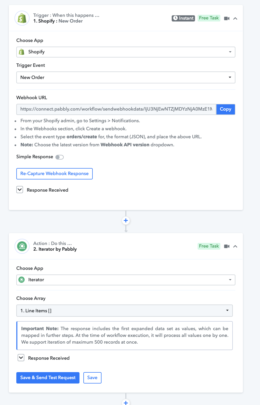Screen dimensions: 260x405
Task: Collapse the Shopify trigger step chevron
Action: tap(235, 18)
